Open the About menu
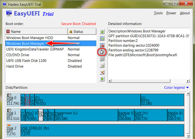Image resolution: width=195 pixels, height=139 pixels. (185, 13)
